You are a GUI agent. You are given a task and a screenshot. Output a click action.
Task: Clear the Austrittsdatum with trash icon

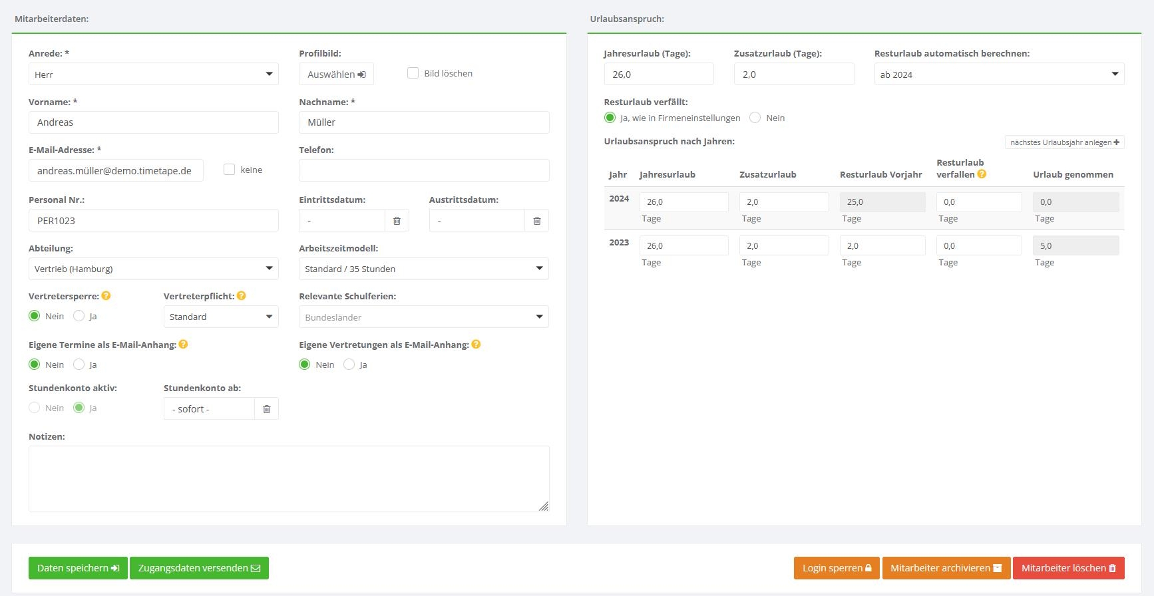click(x=537, y=221)
